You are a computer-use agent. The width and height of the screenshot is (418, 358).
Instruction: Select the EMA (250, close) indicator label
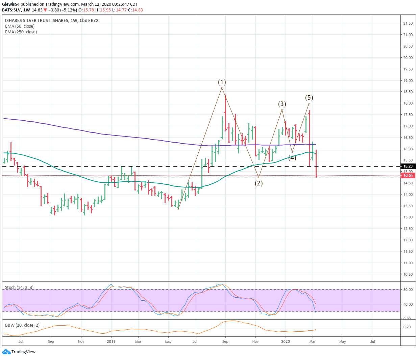click(21, 32)
